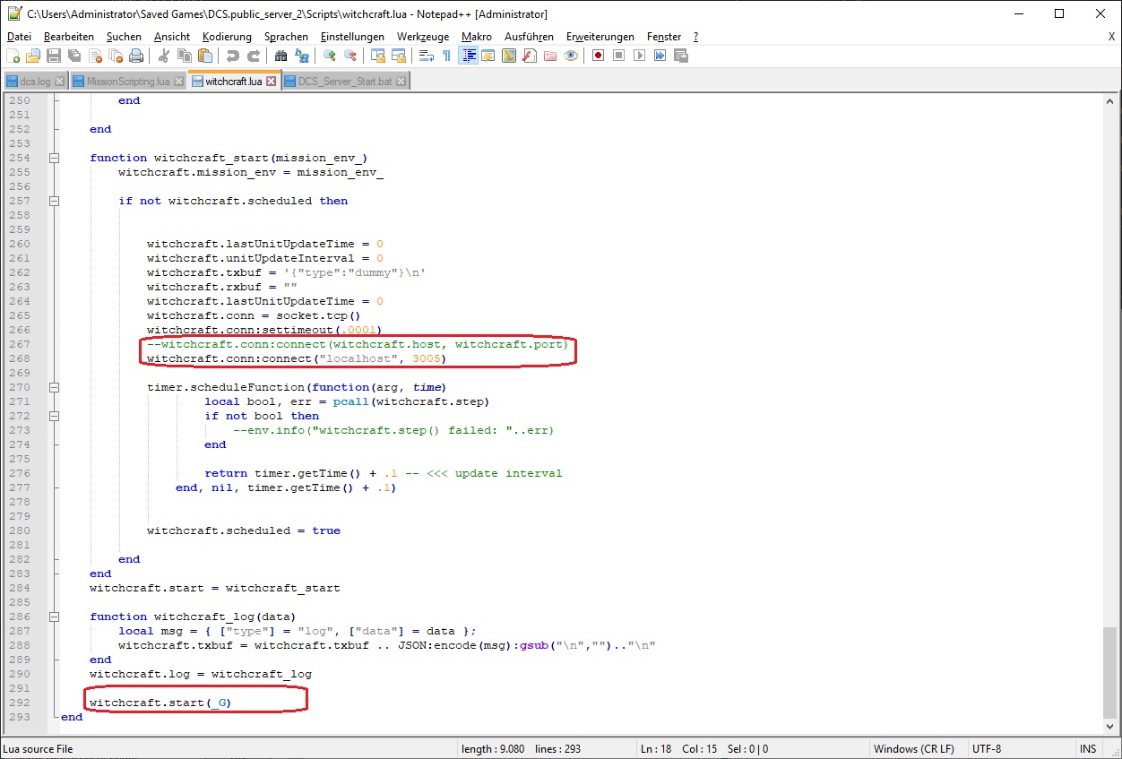Image resolution: width=1122 pixels, height=759 pixels.
Task: Collapse the fold at line 286
Action: 55,617
